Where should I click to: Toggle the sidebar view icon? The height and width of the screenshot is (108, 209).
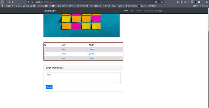pos(182,2)
